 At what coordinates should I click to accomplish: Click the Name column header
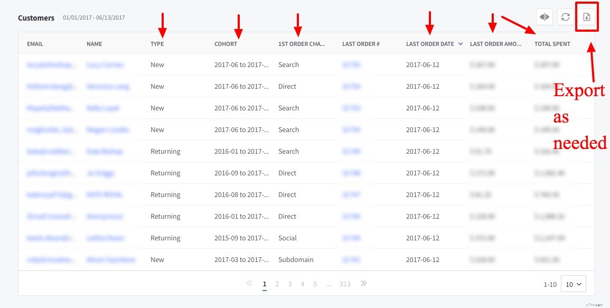coord(94,44)
